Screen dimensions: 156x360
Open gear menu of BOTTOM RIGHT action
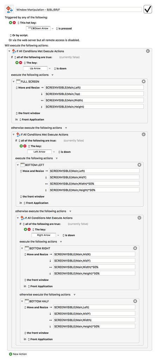[135, 248]
